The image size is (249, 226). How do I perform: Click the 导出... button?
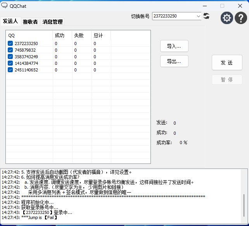click(x=174, y=61)
